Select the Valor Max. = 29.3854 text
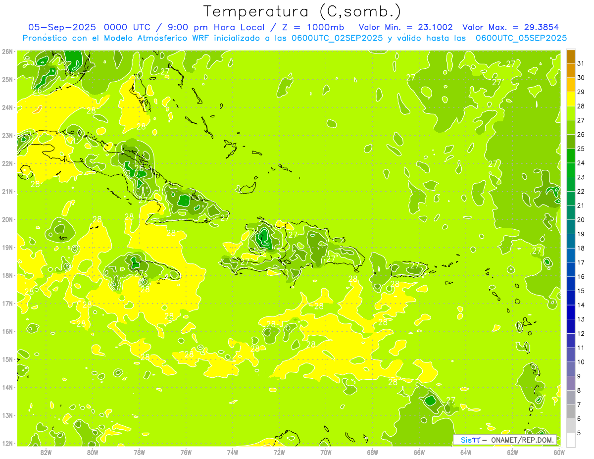This screenshot has height=459, width=594. point(511,27)
